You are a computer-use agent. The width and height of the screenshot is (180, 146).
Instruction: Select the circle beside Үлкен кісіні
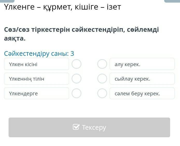[77, 64]
